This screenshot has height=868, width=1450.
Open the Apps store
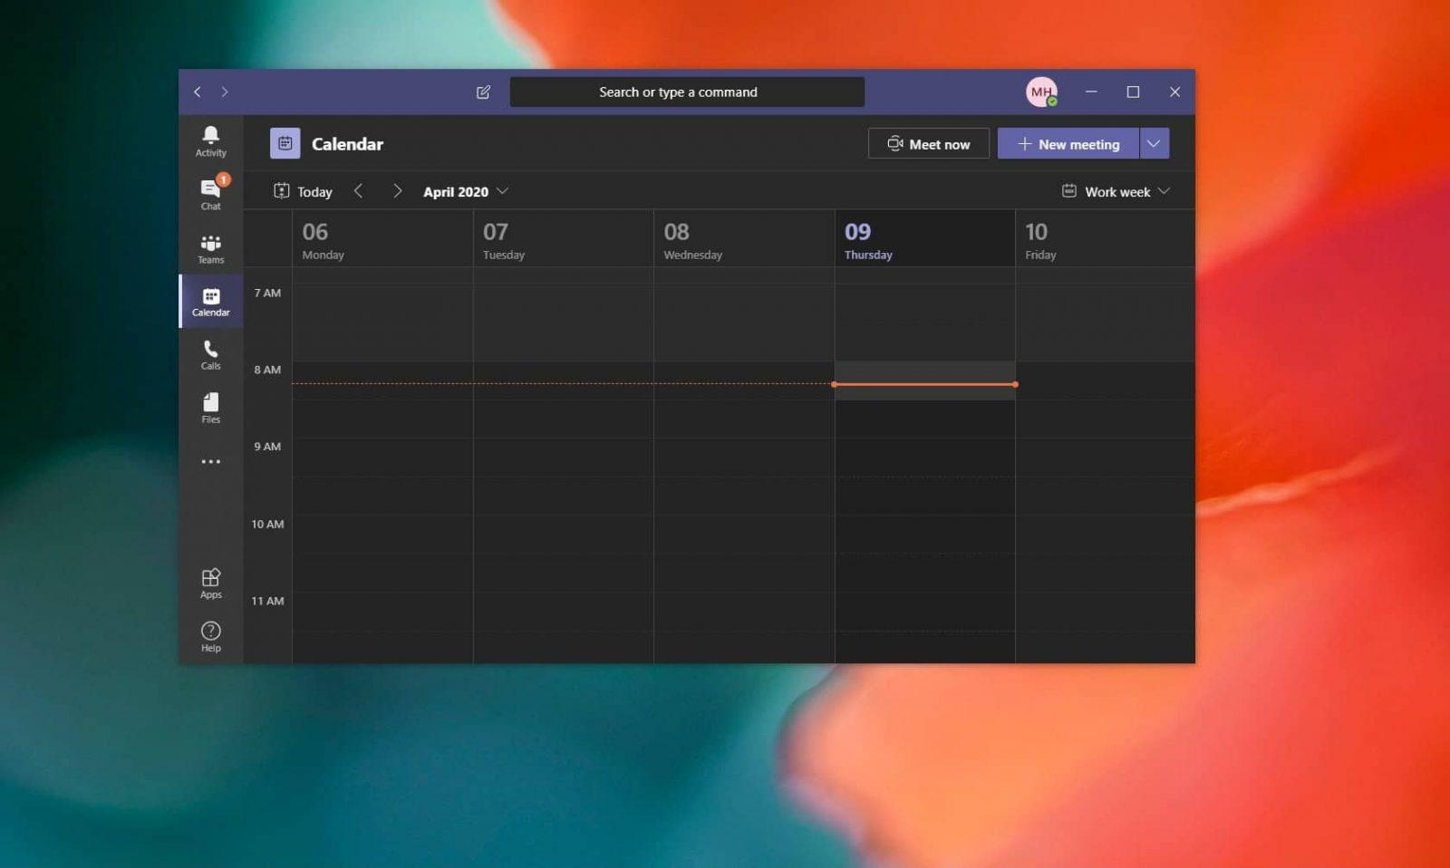pos(210,583)
